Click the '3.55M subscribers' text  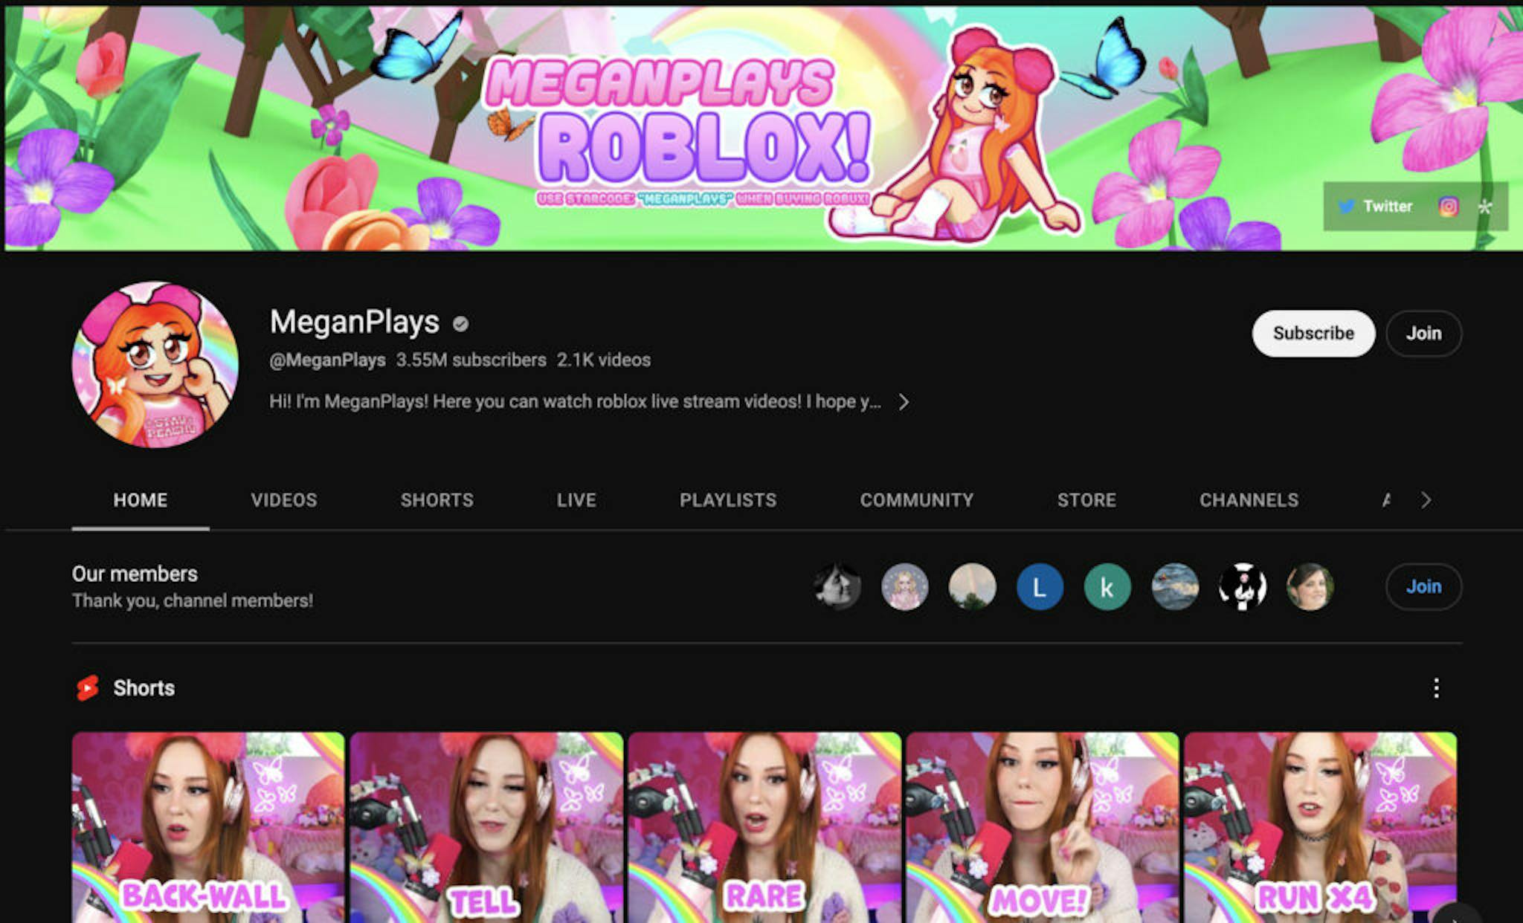pos(471,360)
